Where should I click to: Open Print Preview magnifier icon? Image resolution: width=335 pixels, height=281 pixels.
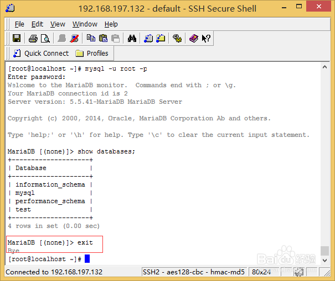click(x=45, y=39)
